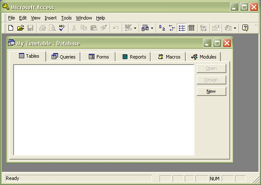Open the Help menu
The image size is (261, 185).
[x=101, y=18]
